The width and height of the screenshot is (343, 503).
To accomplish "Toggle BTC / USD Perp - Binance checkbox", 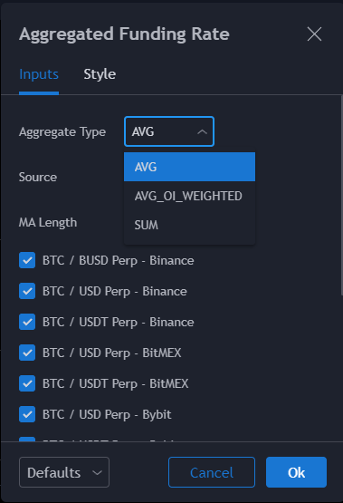I will [x=27, y=291].
